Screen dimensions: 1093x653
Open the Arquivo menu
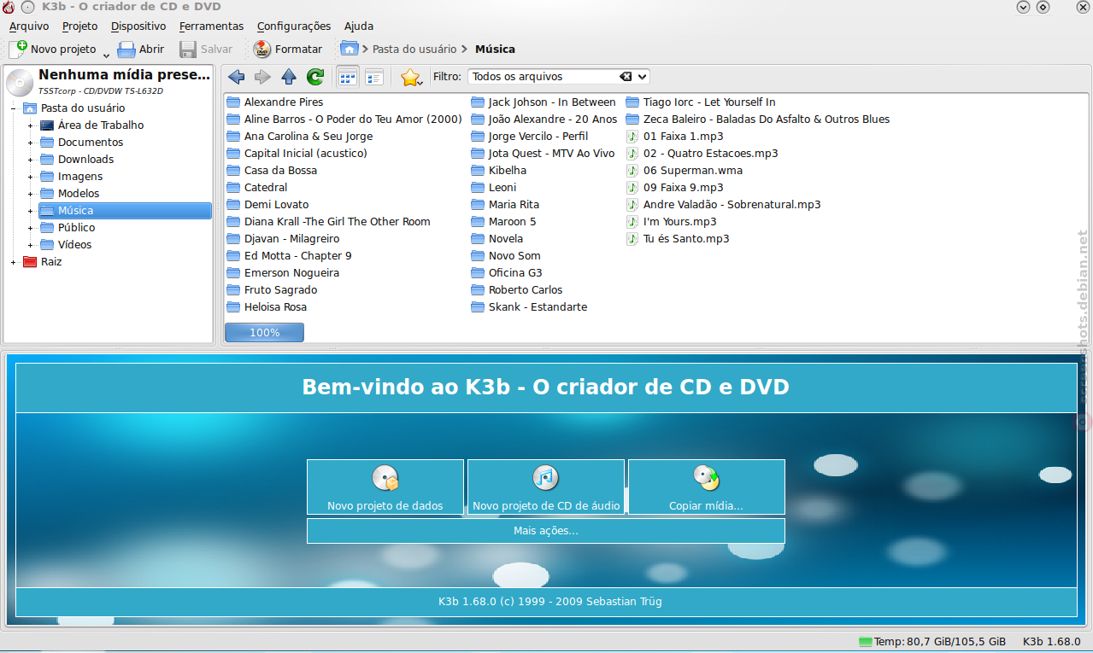[x=29, y=26]
